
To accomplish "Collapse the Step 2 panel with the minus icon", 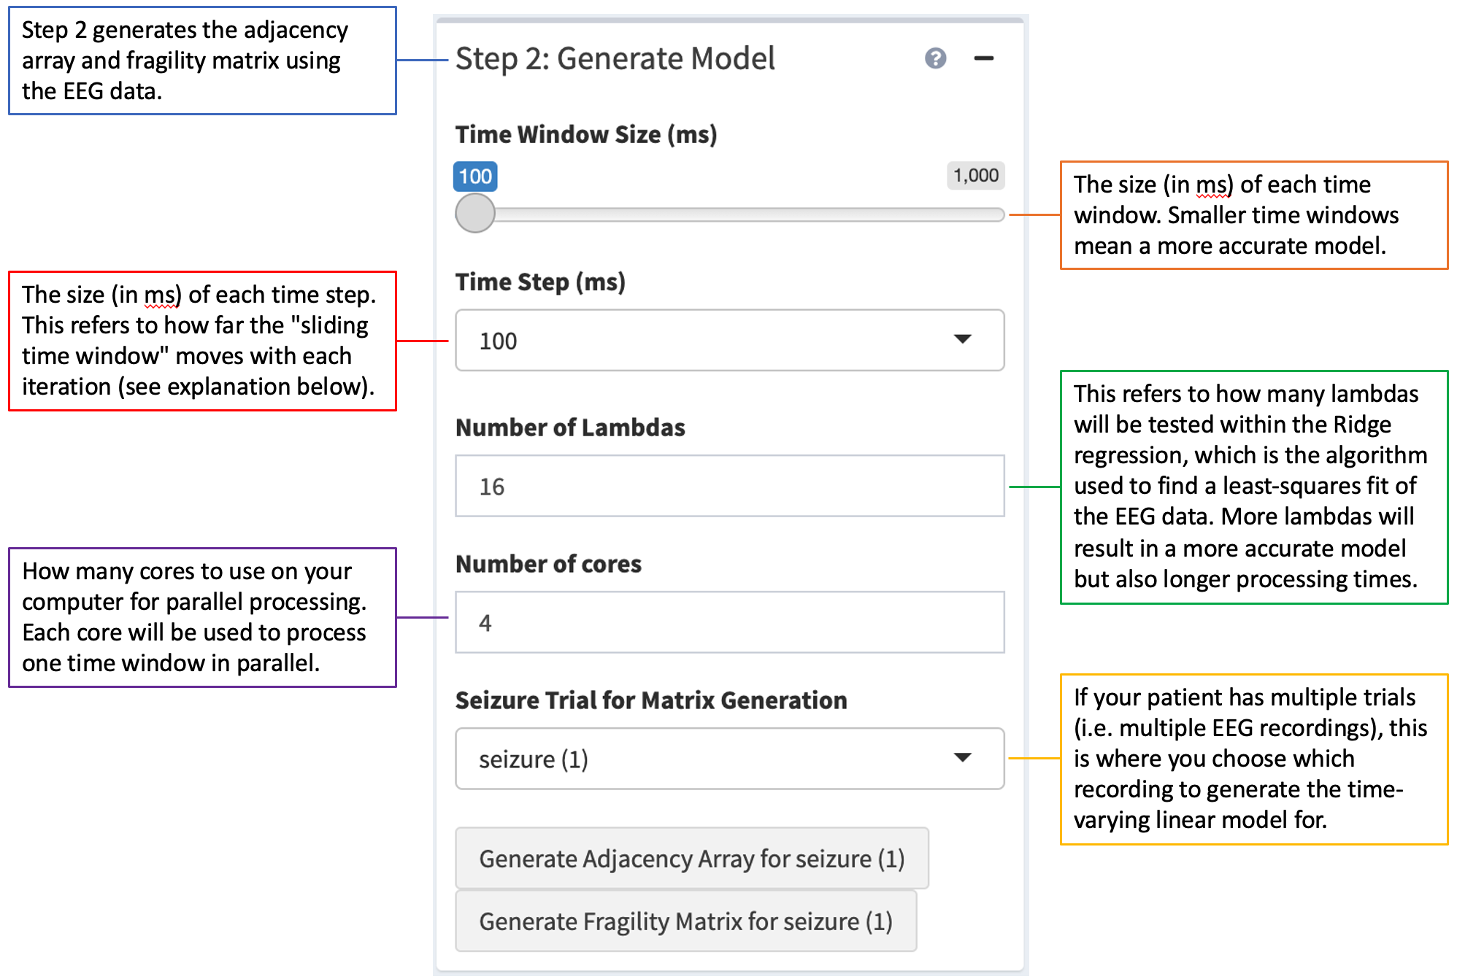I will (983, 58).
